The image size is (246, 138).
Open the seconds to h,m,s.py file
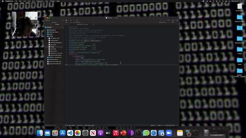coord(55,53)
